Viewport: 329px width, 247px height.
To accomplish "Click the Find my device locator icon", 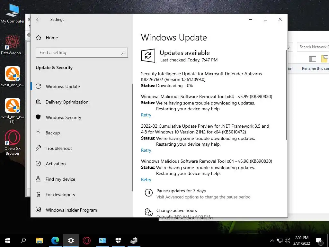I will point(38,179).
